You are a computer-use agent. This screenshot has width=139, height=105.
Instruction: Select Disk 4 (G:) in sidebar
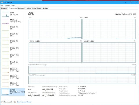pos(13,56)
